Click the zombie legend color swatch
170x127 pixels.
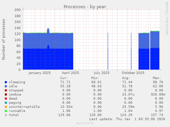pos(6,94)
